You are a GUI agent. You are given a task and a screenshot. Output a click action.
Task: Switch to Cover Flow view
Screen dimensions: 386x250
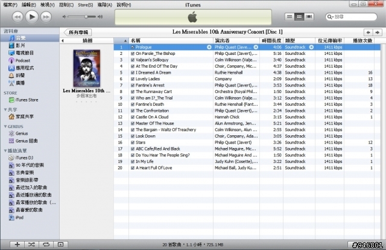309,17
